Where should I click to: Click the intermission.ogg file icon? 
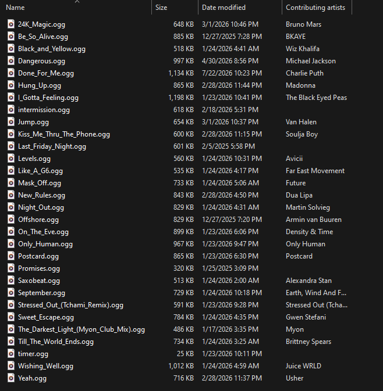[10, 110]
